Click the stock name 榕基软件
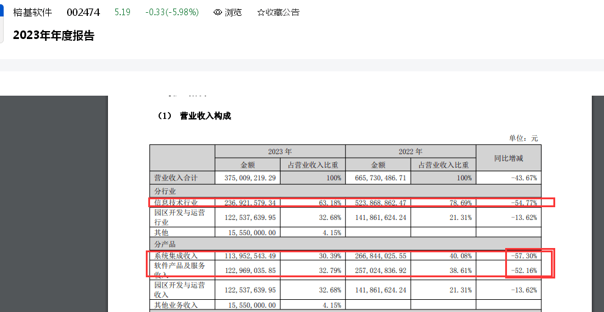This screenshot has width=604, height=312. pyautogui.click(x=32, y=12)
